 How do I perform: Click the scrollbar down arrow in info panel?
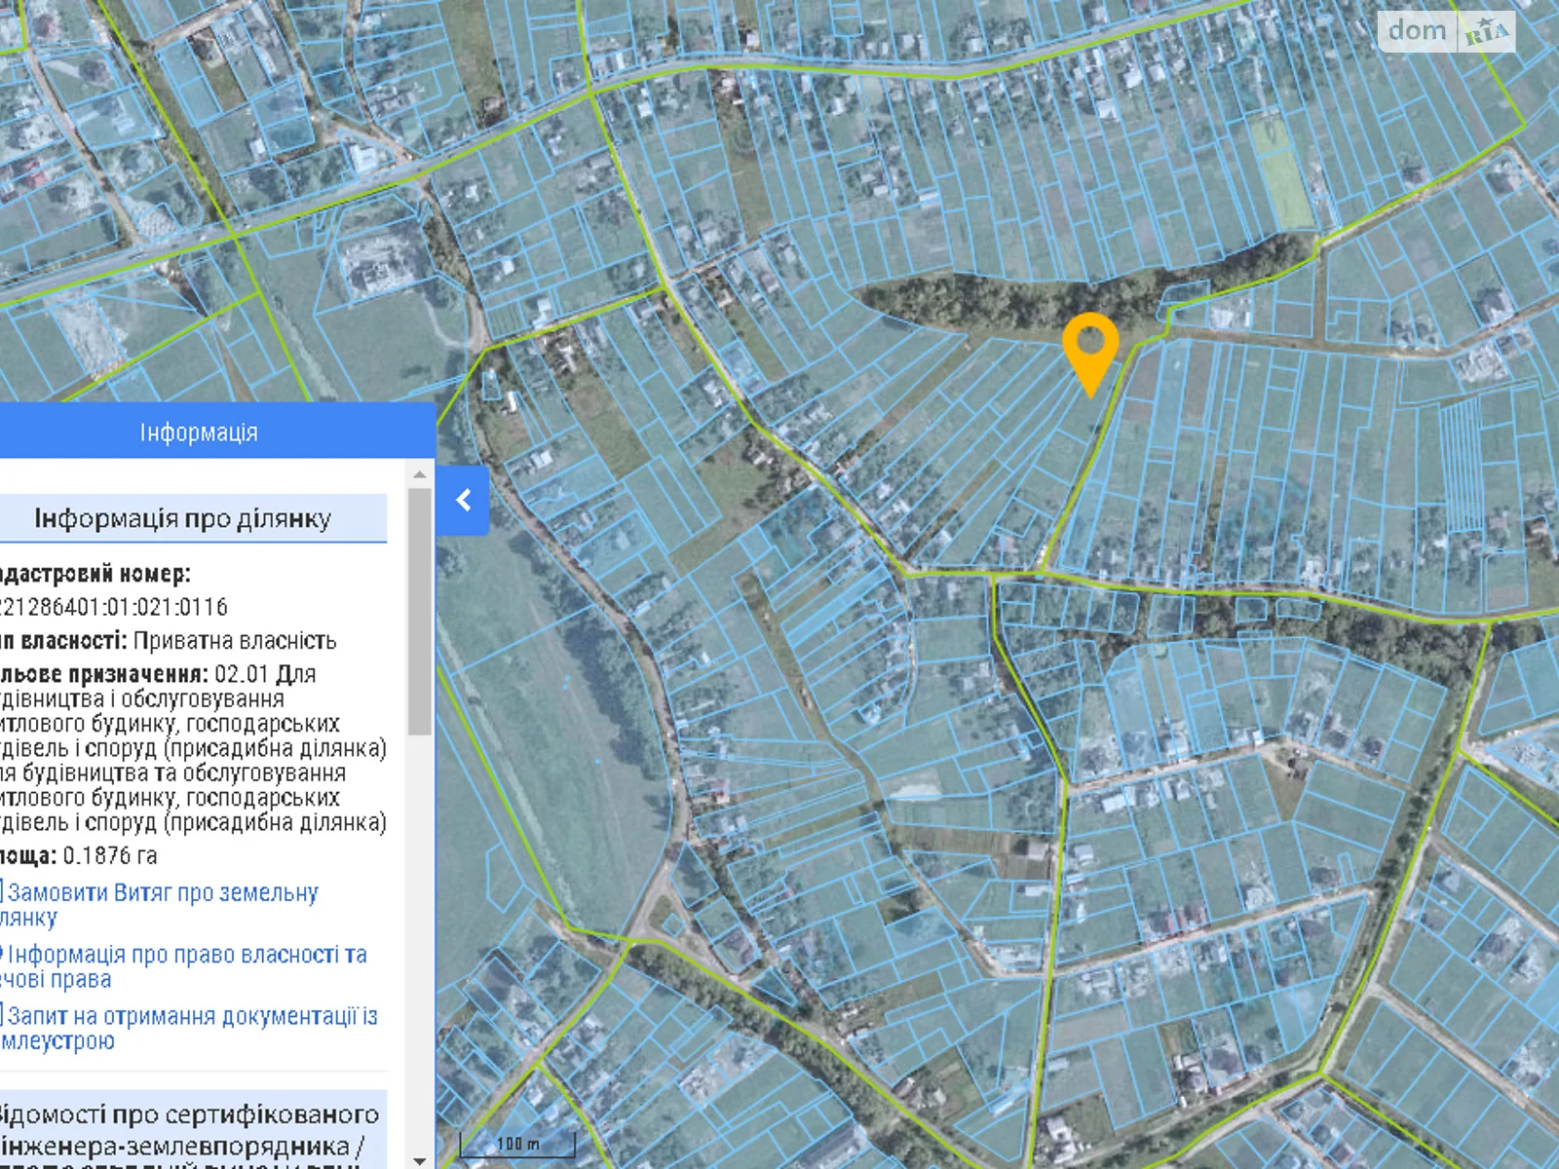[x=420, y=1160]
